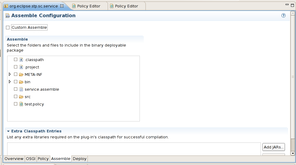This screenshot has height=165, width=296.
Task: Click the test.policy file icon
Action: click(21, 104)
